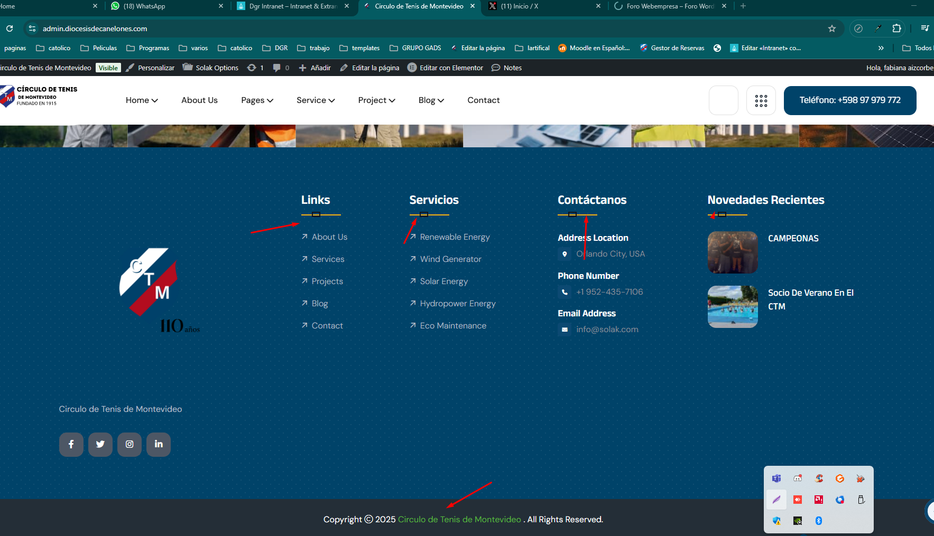Image resolution: width=934 pixels, height=536 pixels.
Task: Show hidden bookmarks with the double chevron
Action: [881, 48]
